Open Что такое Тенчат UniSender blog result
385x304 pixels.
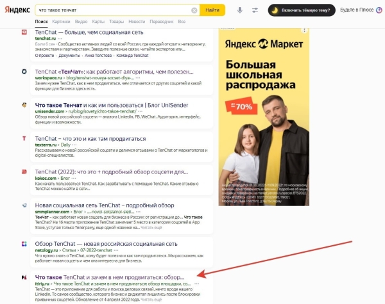[112, 105]
